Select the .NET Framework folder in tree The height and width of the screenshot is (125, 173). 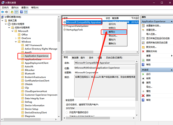coord(34,45)
